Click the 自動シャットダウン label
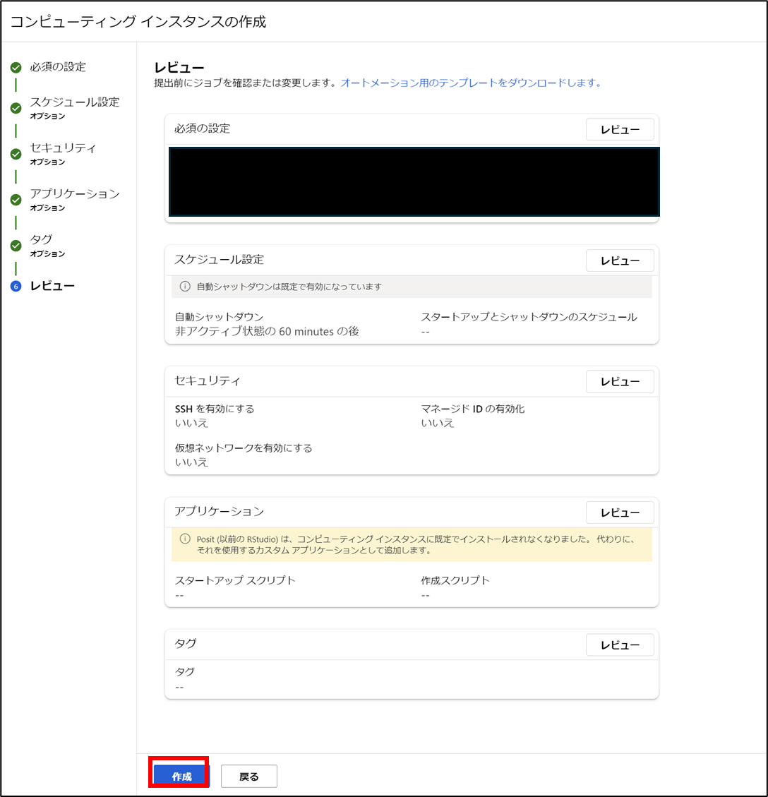The image size is (768, 797). [219, 317]
